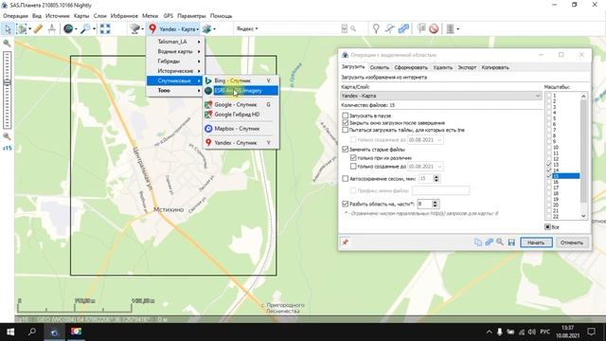Enable 'Запускать в паузе' checkbox
606x341 pixels.
345,116
